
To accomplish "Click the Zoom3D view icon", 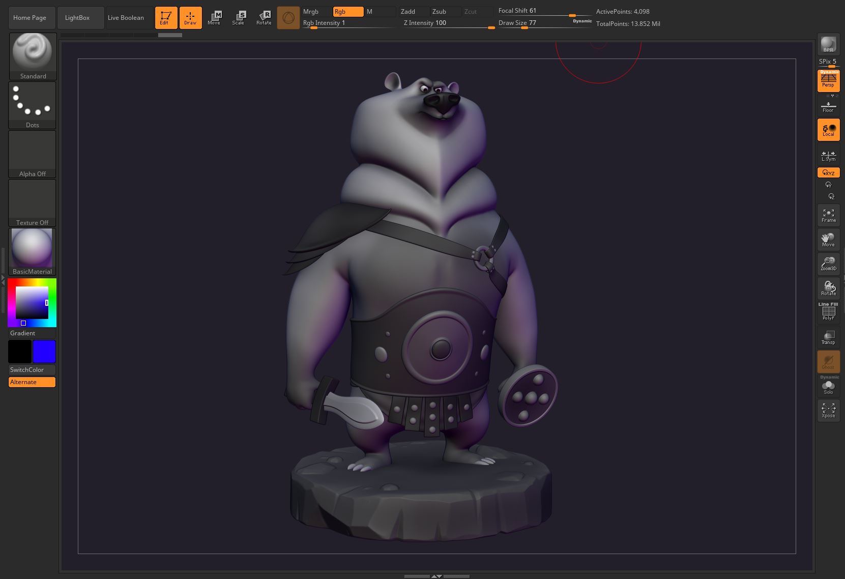I will [x=828, y=264].
